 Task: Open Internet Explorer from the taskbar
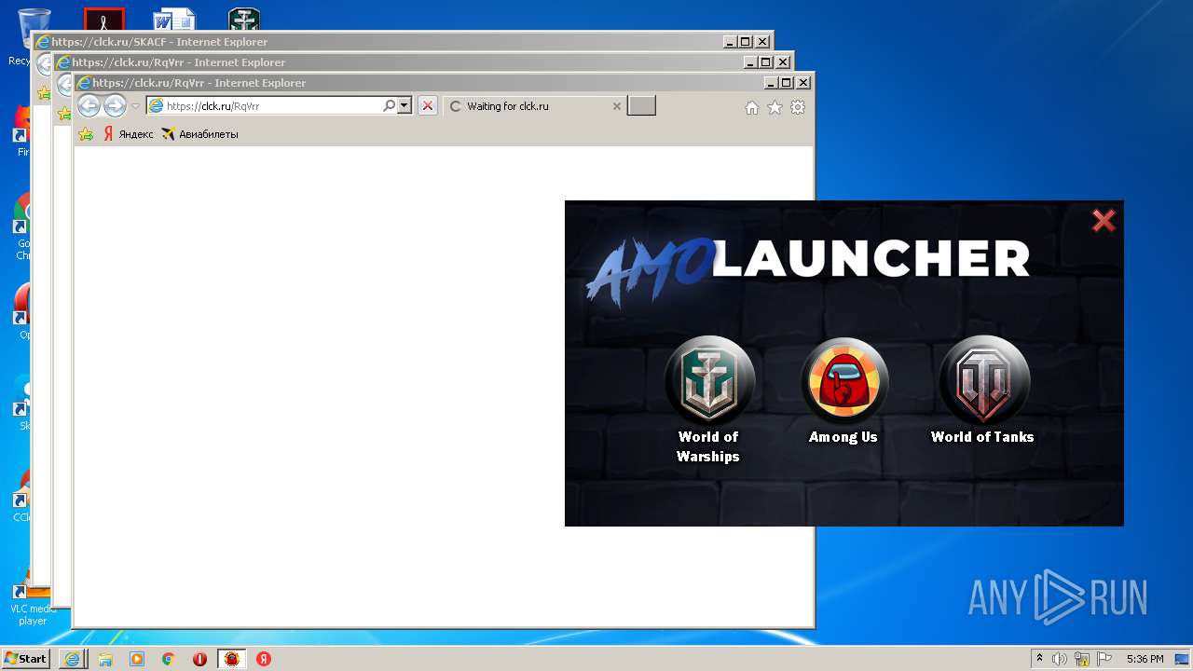click(x=72, y=659)
